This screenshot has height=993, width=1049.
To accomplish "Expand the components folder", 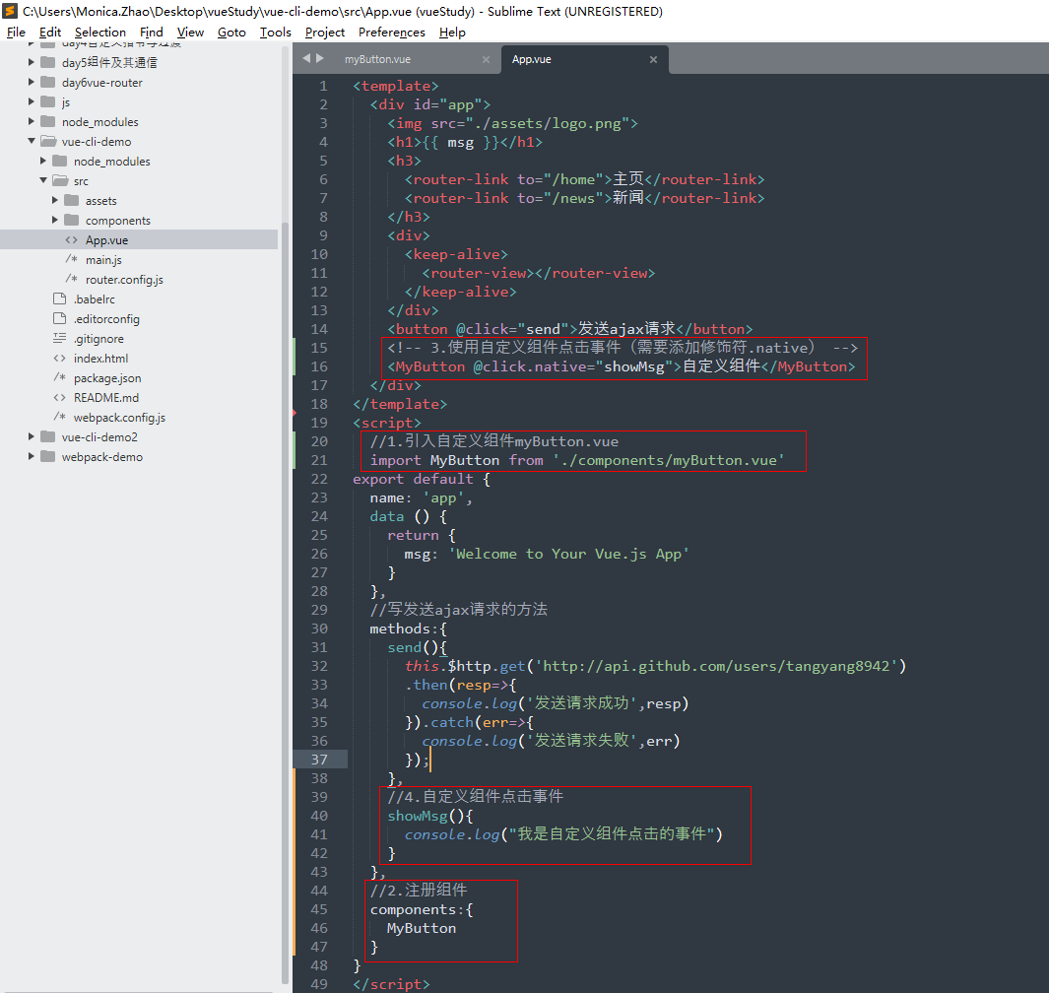I will click(55, 220).
